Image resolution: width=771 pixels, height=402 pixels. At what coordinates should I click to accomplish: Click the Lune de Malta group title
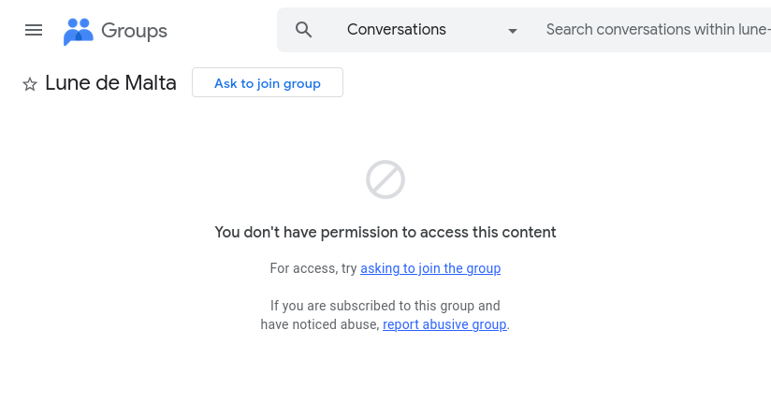click(111, 82)
